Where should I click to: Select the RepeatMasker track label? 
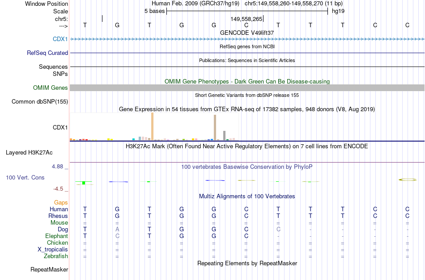click(x=49, y=269)
